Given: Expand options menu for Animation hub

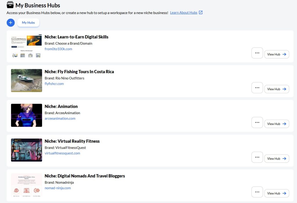Looking at the screenshot, I should click(x=257, y=123).
